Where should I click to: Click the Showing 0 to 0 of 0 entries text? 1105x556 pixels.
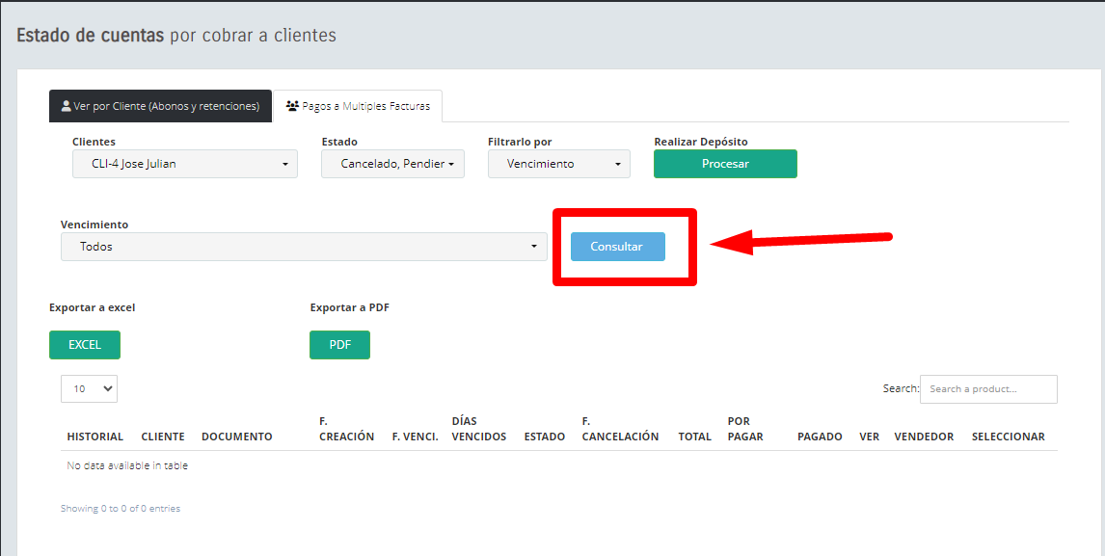(121, 508)
